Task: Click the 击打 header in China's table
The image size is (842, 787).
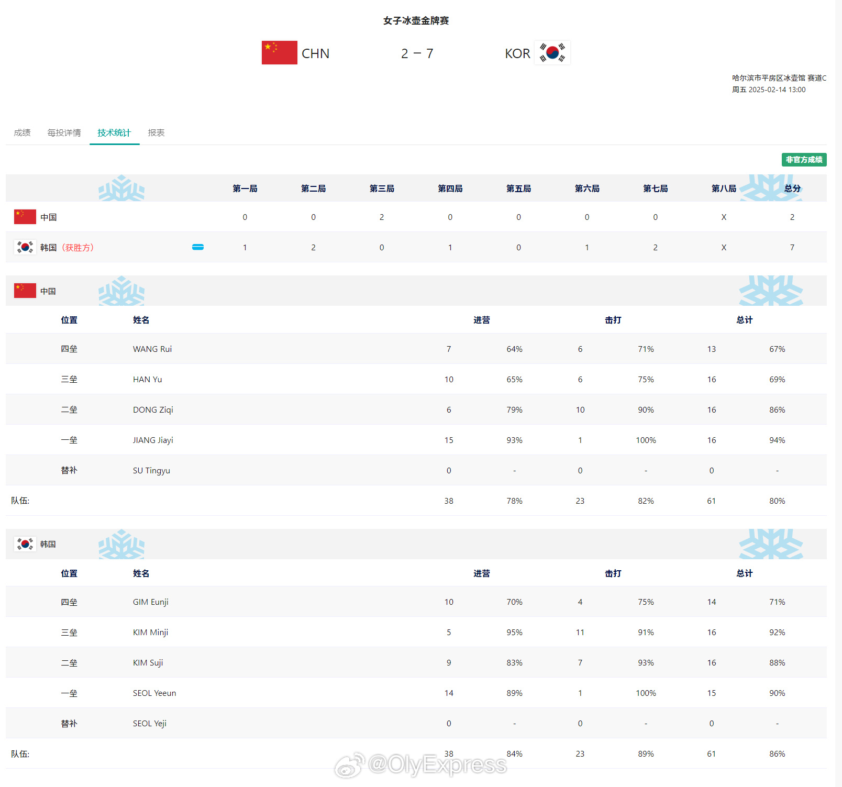Action: [x=613, y=320]
